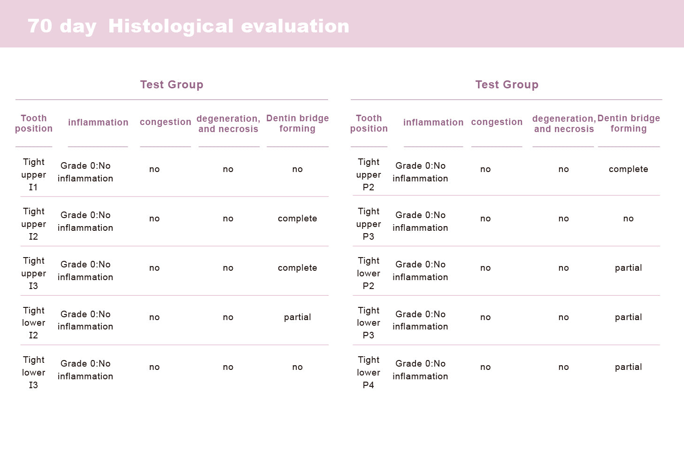
Task: Select "partial" result in the Tight lower P4 row
Action: click(x=628, y=367)
